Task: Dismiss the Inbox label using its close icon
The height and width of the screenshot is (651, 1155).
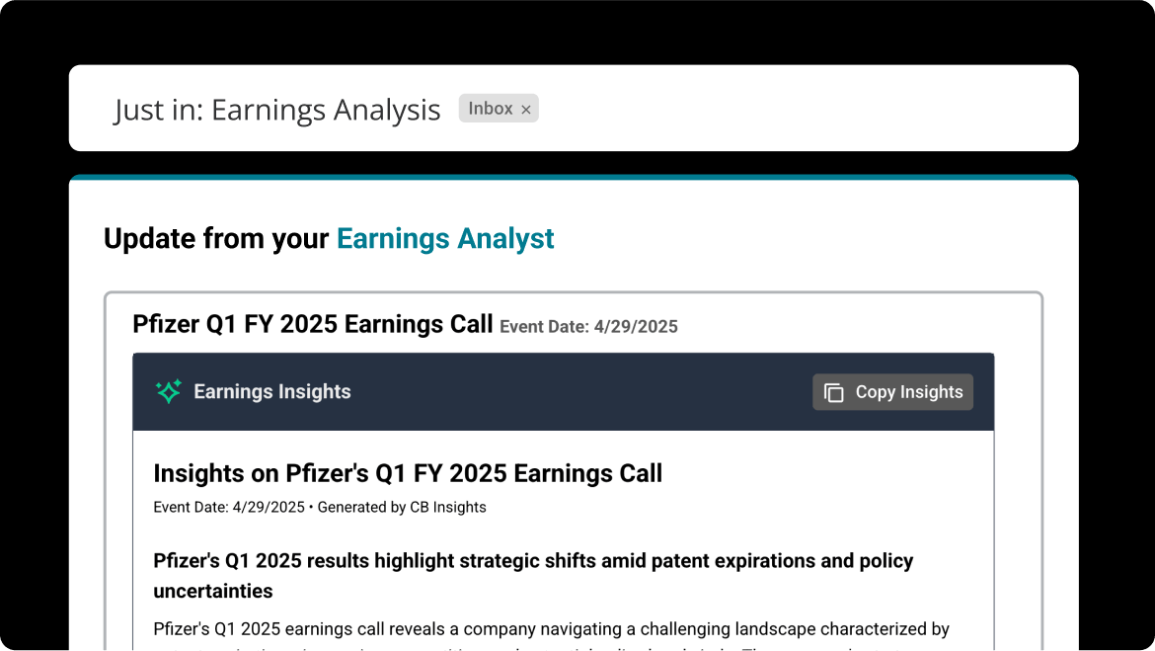Action: click(x=525, y=109)
